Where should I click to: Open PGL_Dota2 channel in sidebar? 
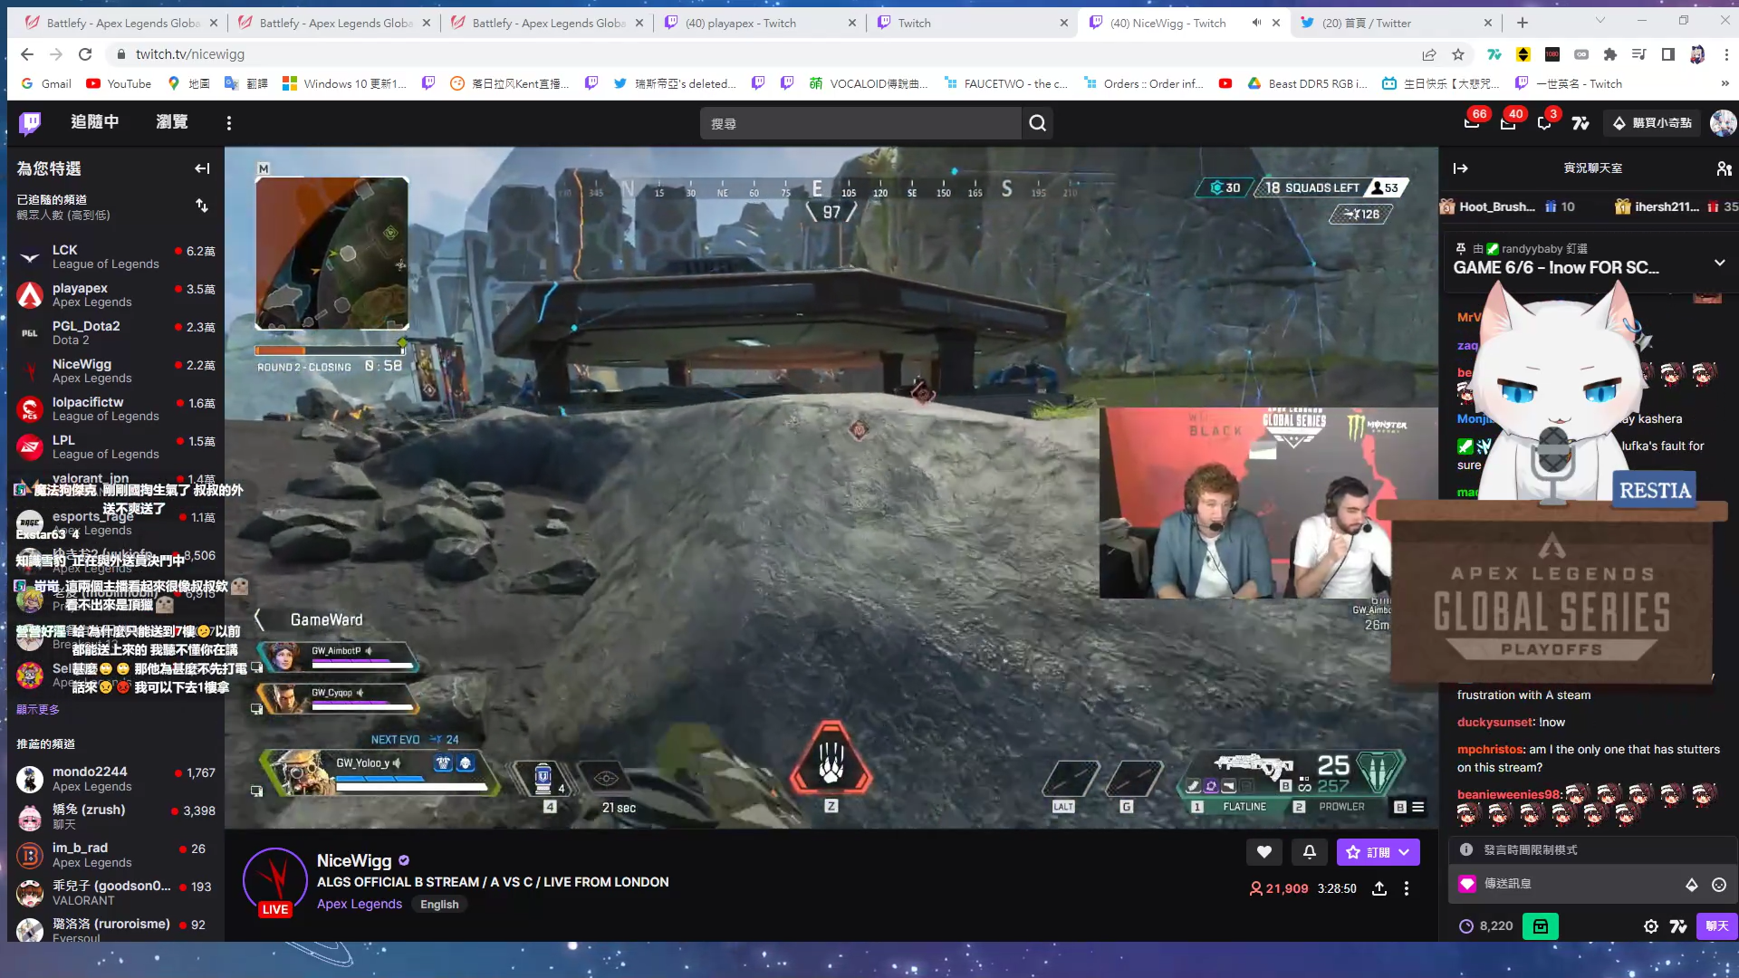(x=115, y=333)
